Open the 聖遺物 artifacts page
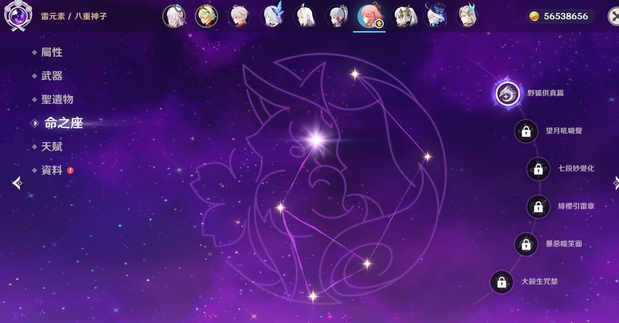This screenshot has height=323, width=619. (x=57, y=99)
